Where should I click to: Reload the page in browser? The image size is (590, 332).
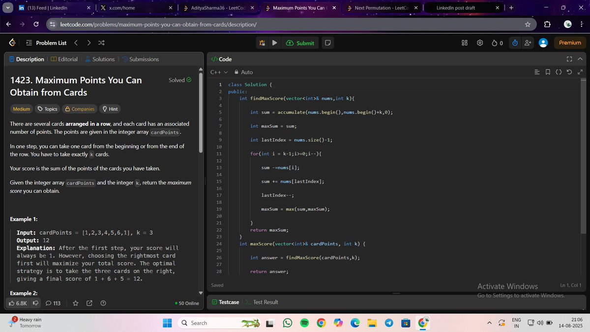36,24
